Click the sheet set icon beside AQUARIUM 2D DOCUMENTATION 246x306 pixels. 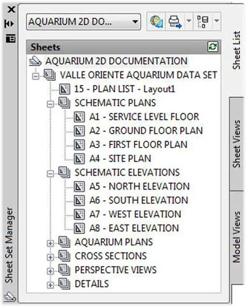(35, 61)
